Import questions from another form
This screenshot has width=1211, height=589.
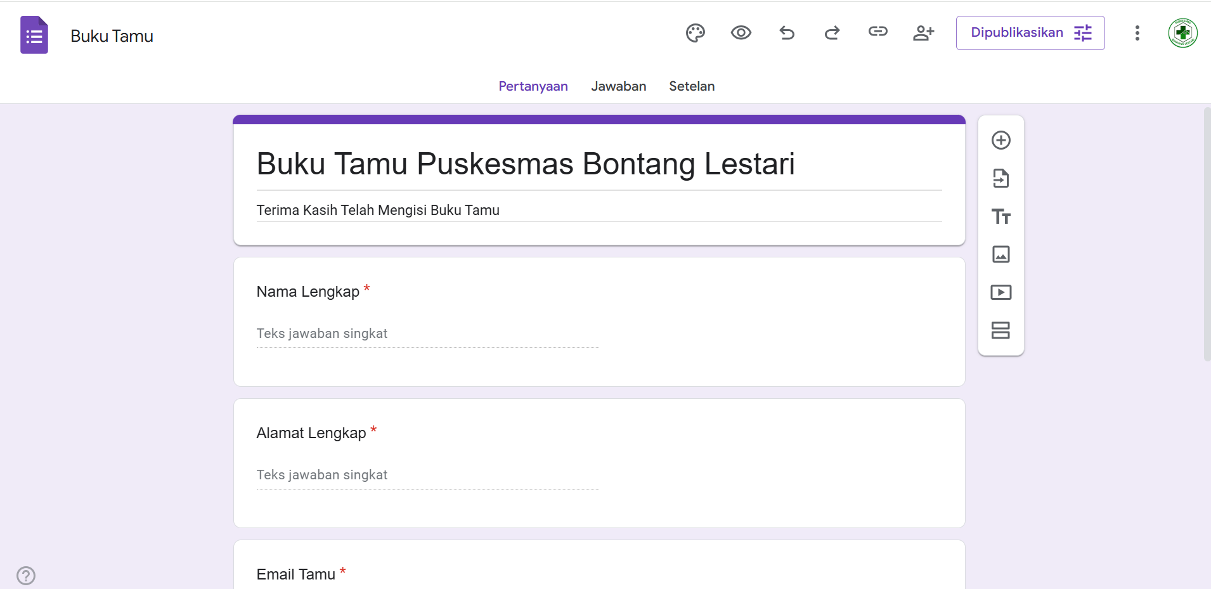1001,178
